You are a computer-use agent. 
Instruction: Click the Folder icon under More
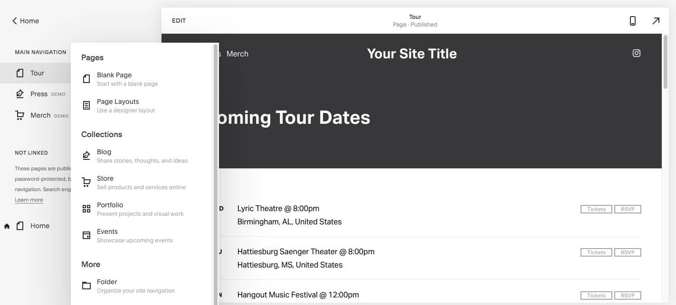click(86, 285)
